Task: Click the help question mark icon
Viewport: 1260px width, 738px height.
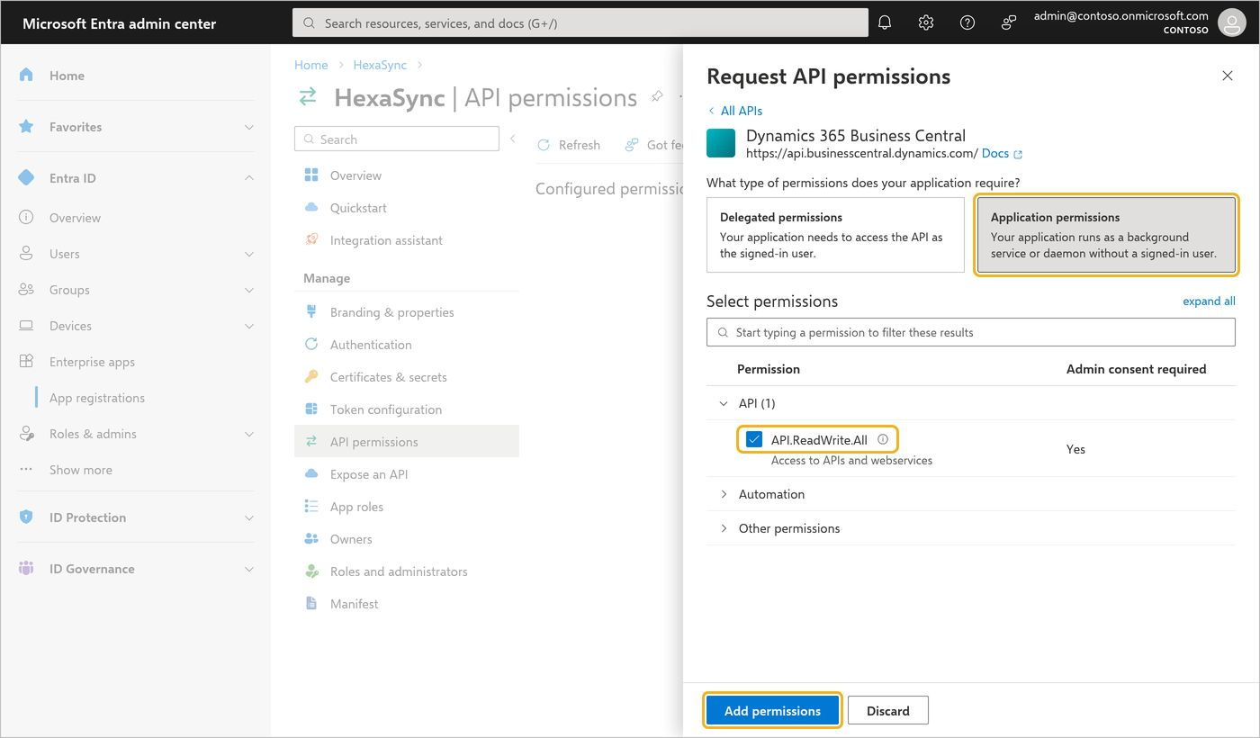Action: 967,22
